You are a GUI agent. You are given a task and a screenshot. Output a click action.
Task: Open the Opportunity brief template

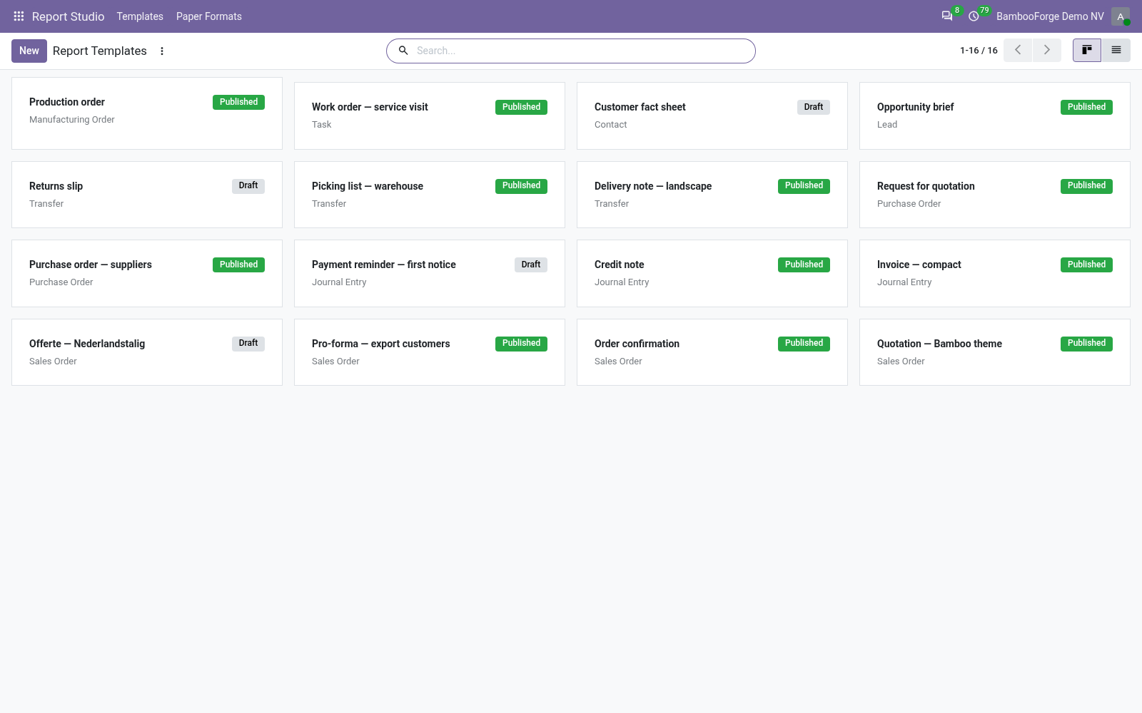pos(995,116)
